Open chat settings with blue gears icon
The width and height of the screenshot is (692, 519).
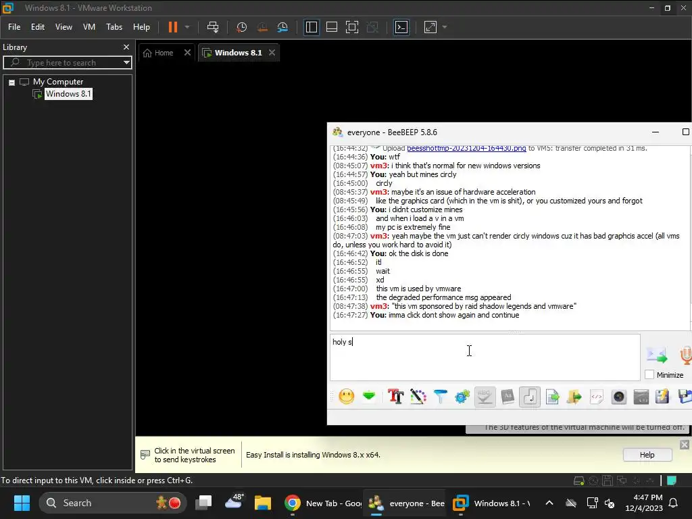pyautogui.click(x=462, y=396)
